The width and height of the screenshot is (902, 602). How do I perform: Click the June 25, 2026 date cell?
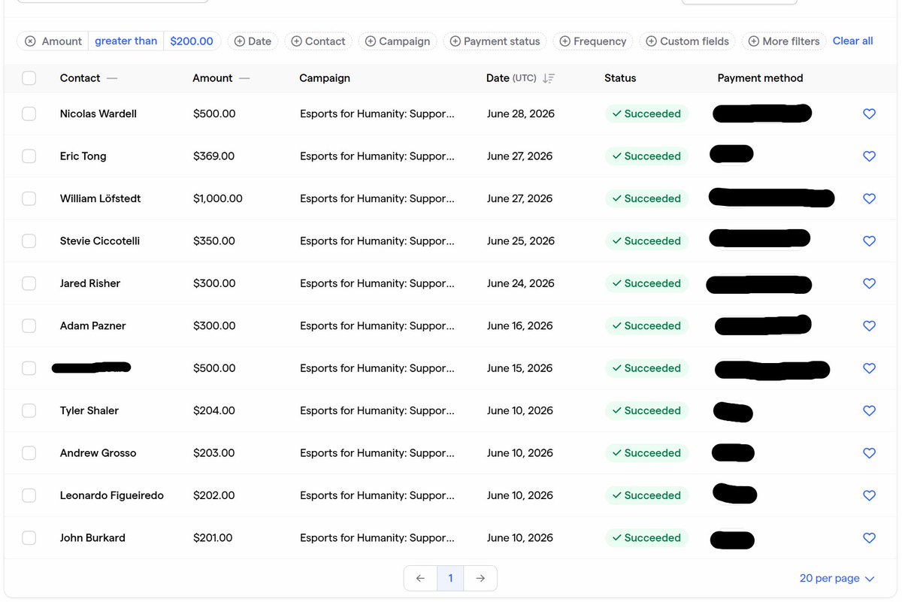pos(521,241)
